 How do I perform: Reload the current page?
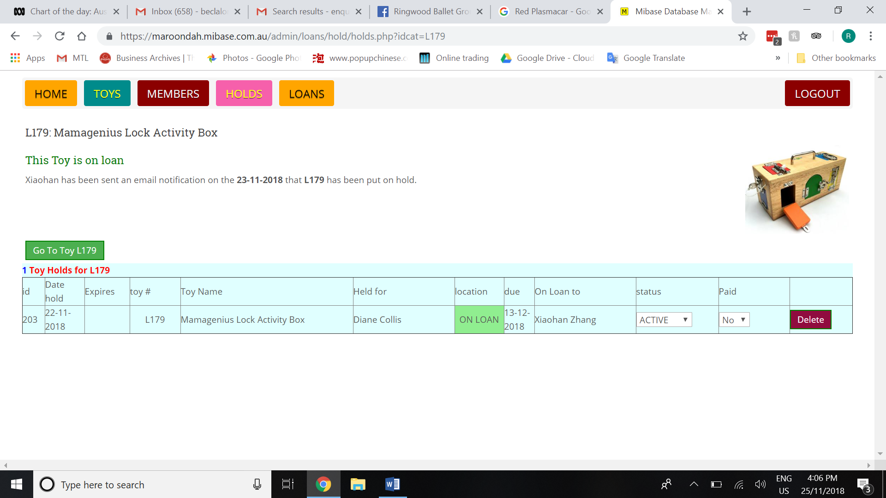pos(60,36)
